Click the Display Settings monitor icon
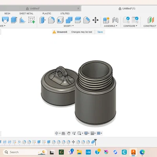Viewport: 157px width, 157px height. pos(86,133)
